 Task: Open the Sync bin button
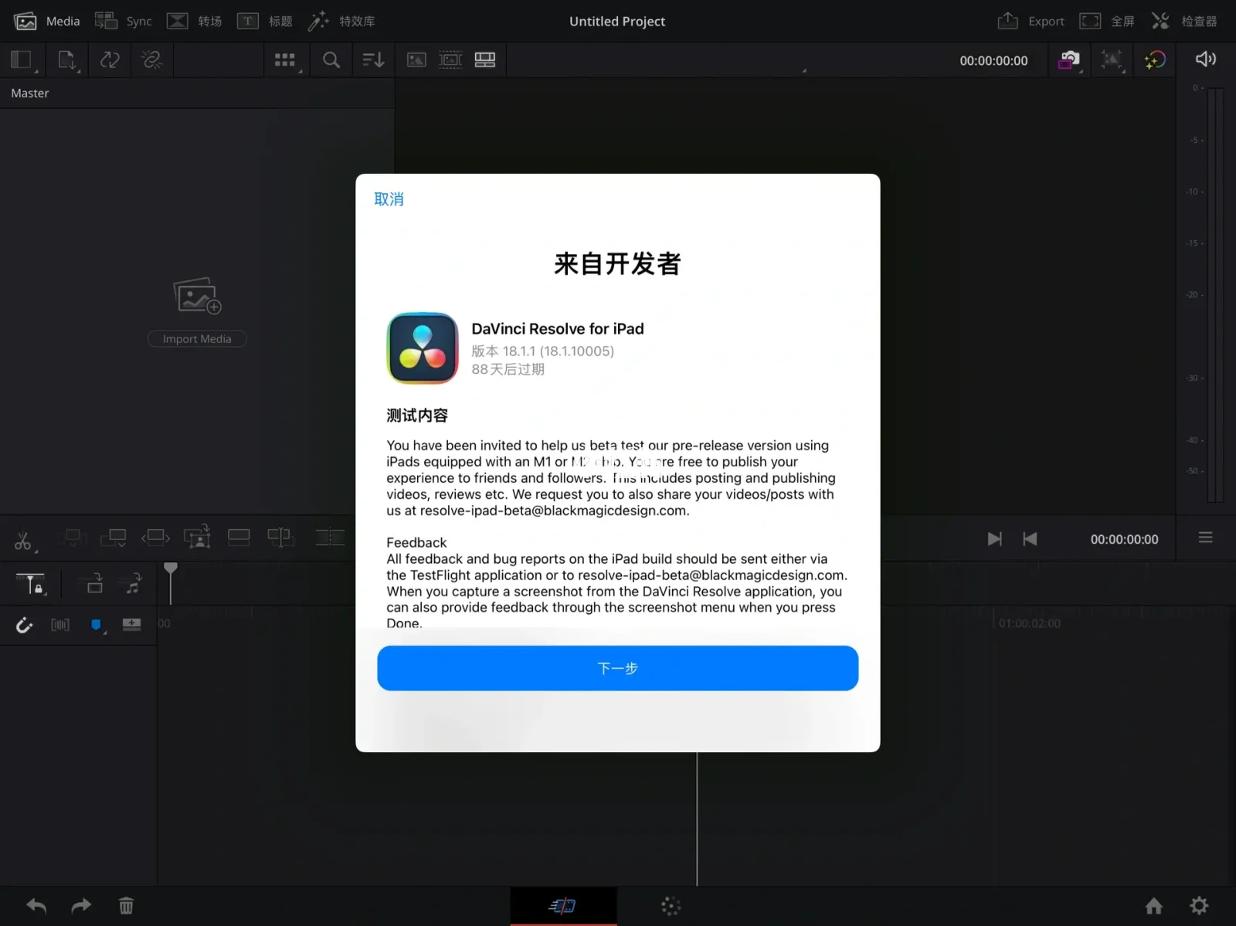click(123, 21)
